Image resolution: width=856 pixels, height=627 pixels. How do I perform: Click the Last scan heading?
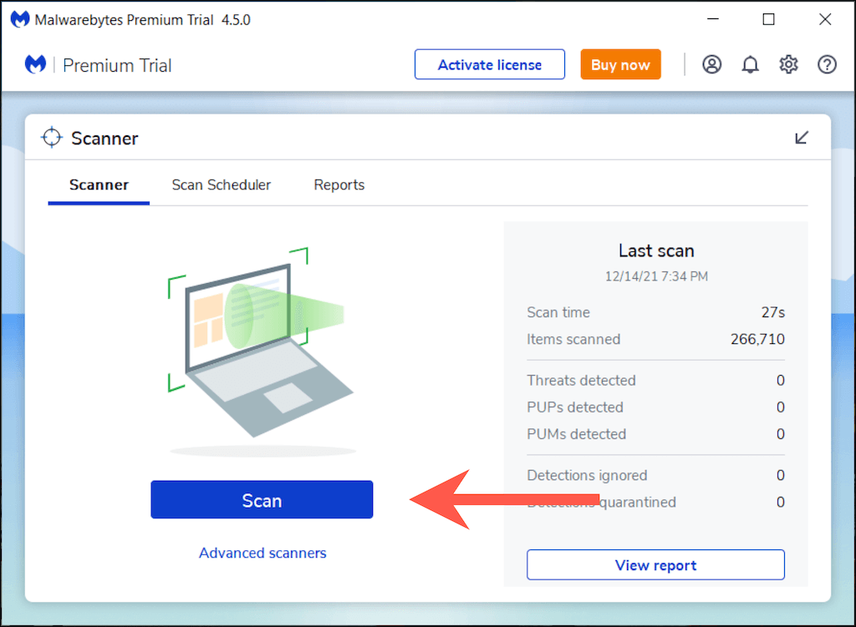[656, 250]
